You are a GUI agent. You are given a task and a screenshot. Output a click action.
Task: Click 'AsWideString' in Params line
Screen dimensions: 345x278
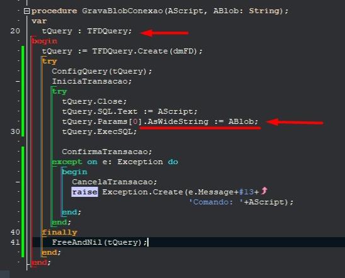(x=178, y=121)
